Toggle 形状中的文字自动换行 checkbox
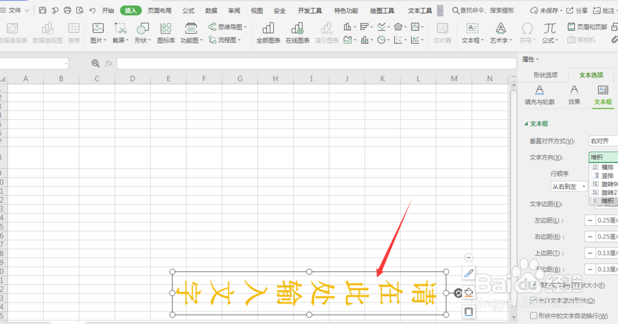The width and height of the screenshot is (618, 324). click(534, 316)
